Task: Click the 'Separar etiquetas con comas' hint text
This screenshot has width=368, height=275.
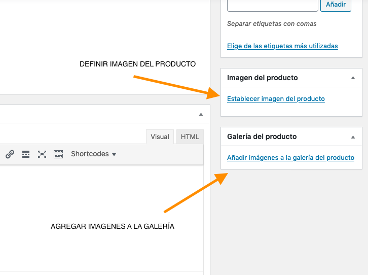Action: [x=272, y=24]
